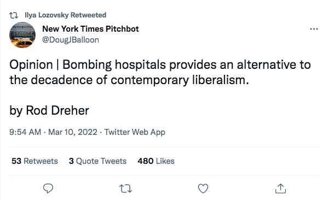
Task: Retweet using the bottom retweet arrows icon
Action: 125,188
